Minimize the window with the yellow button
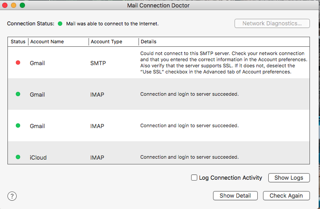 pyautogui.click(x=14, y=5)
